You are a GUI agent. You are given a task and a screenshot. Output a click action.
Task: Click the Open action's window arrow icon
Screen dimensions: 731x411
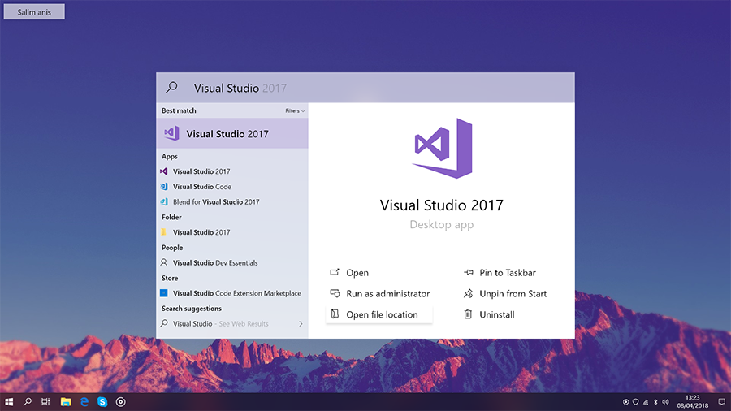[335, 272]
